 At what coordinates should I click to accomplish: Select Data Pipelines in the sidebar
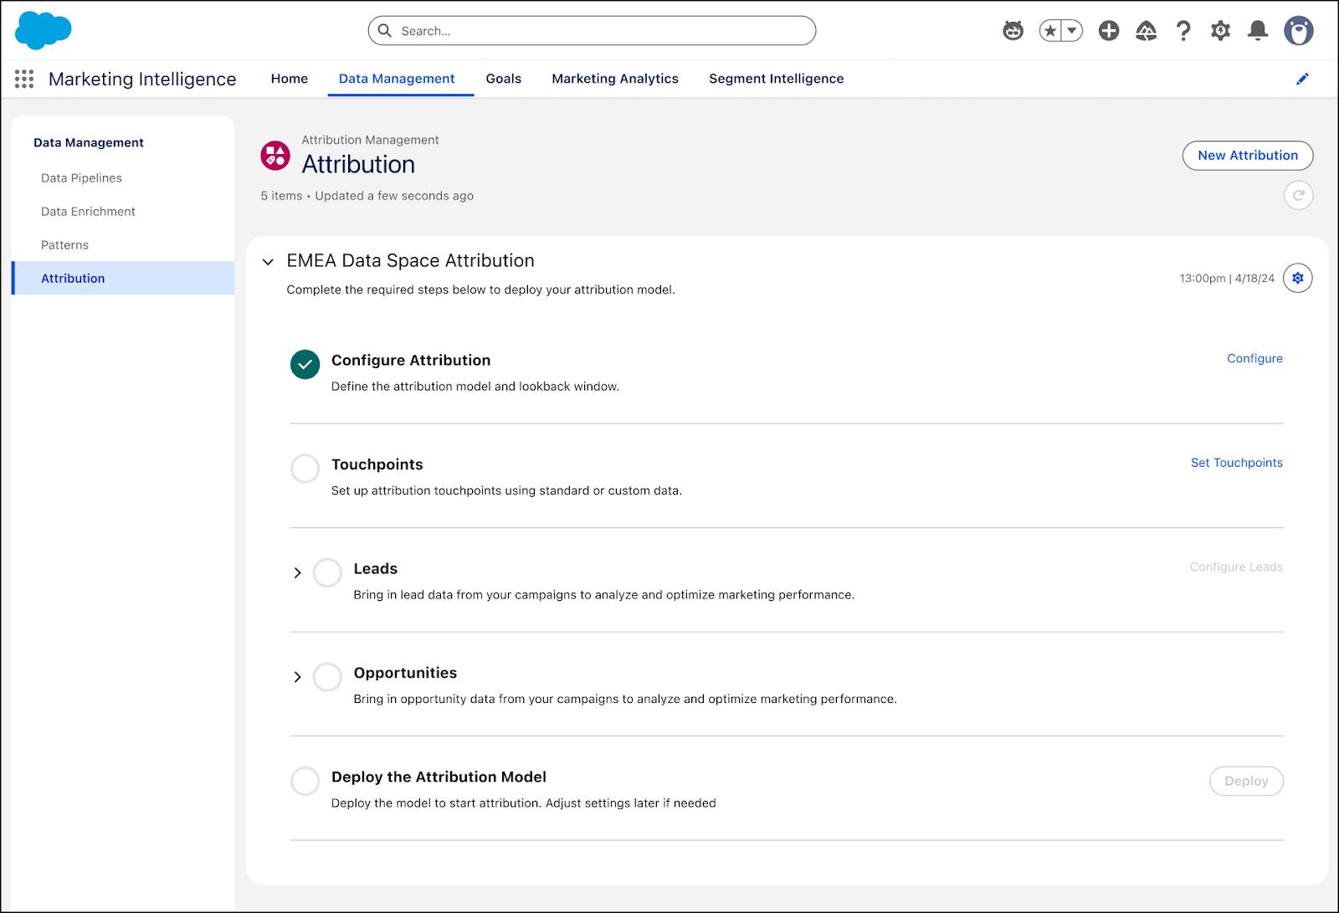click(81, 178)
